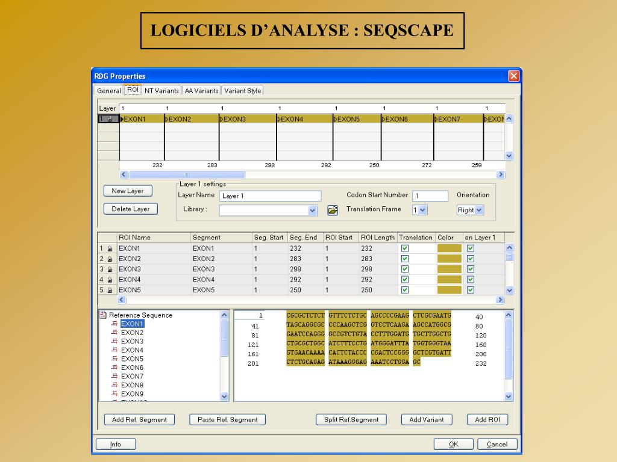The height and width of the screenshot is (462, 617).
Task: Click the lock icon in EXON1 row
Action: click(110, 248)
